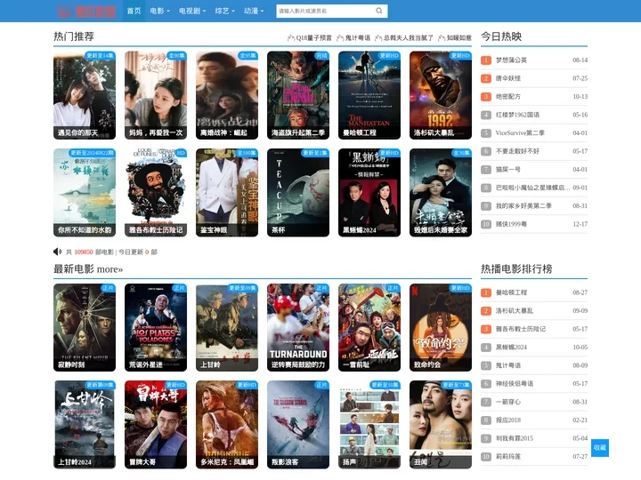The width and height of the screenshot is (641, 480).
Task: Open the 知暖如意 hot tag link
Action: pos(458,38)
